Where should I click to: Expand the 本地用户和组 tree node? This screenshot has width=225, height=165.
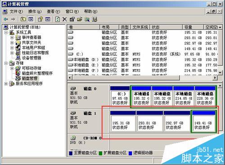point(12,48)
